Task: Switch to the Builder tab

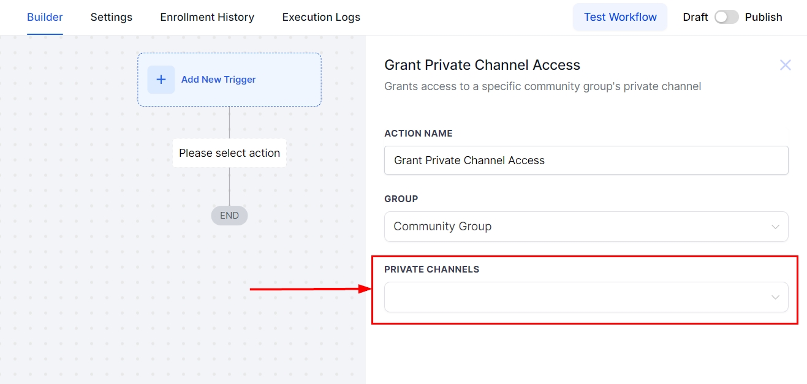Action: (x=45, y=17)
